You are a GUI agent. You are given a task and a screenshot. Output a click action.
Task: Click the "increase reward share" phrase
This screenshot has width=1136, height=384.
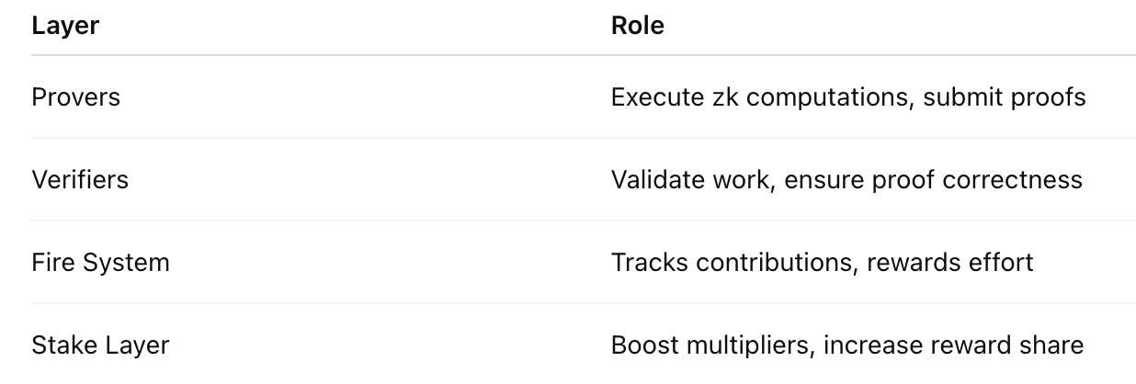[x=953, y=345]
